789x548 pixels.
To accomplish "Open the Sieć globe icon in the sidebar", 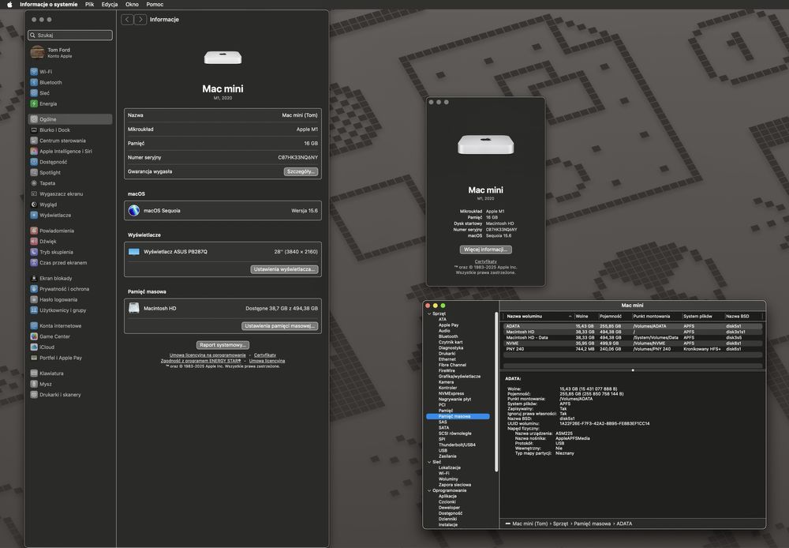I will [34, 92].
